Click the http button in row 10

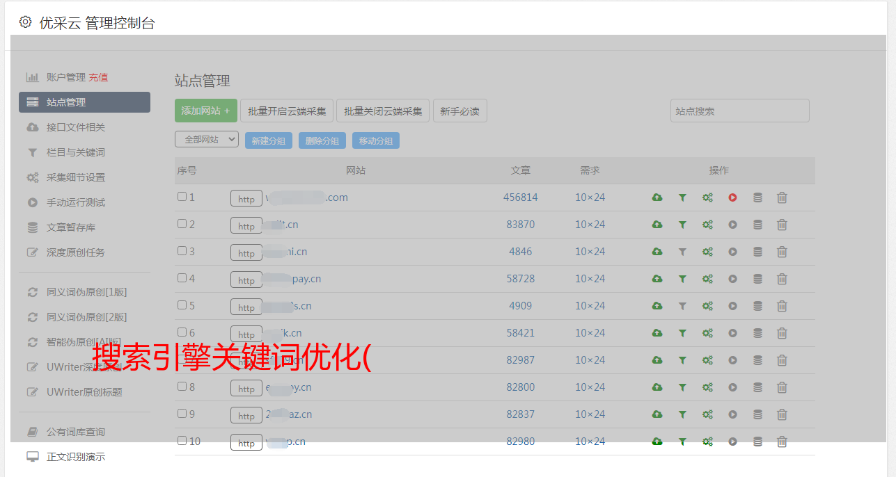point(246,442)
